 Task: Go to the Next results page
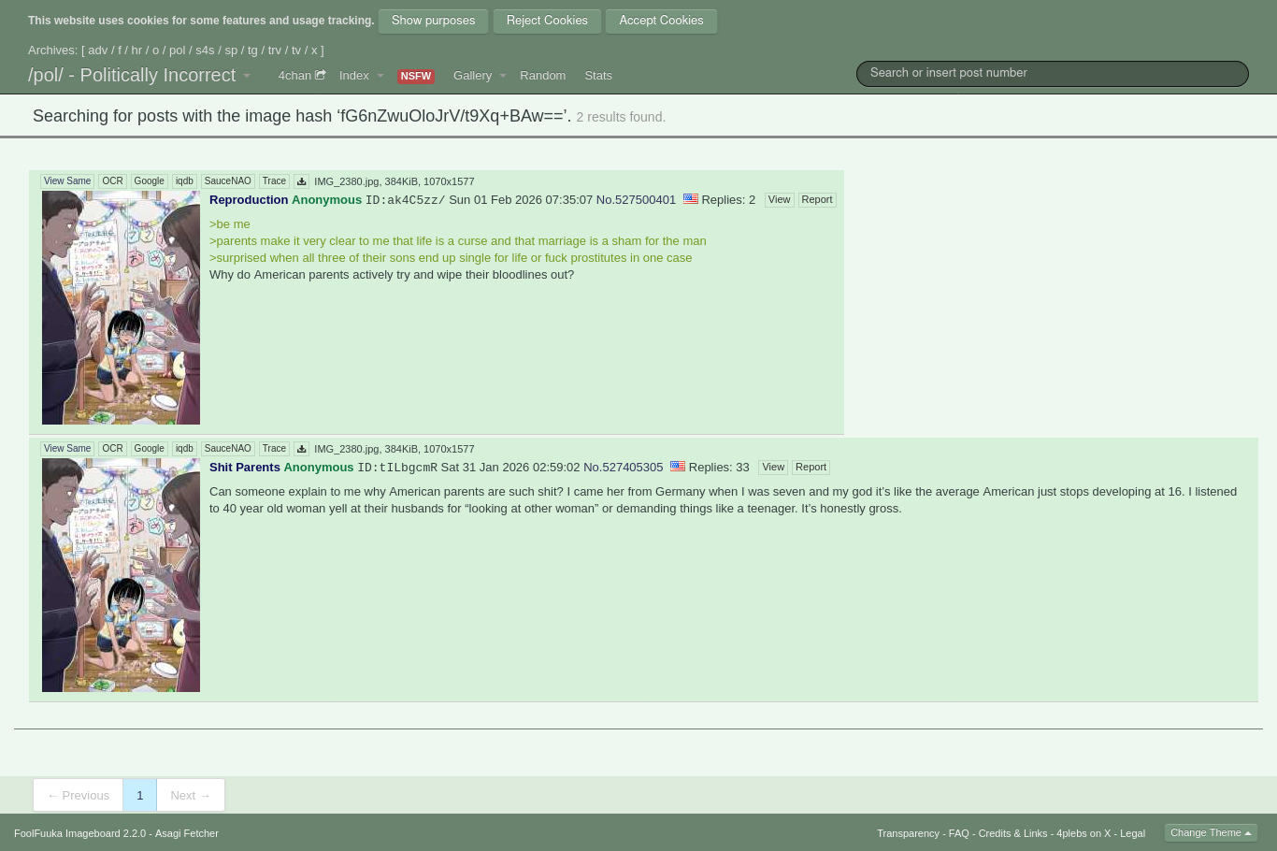(191, 795)
